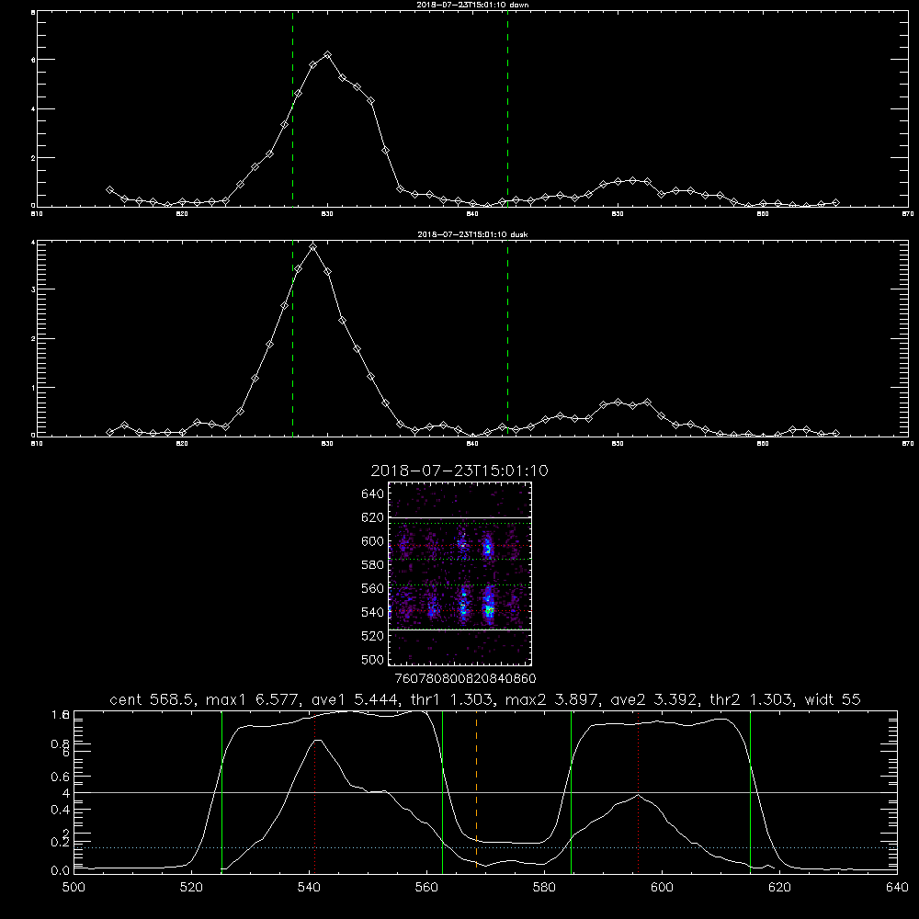
Task: Click x-axis label "540" of bottom plot
Action: 309,888
